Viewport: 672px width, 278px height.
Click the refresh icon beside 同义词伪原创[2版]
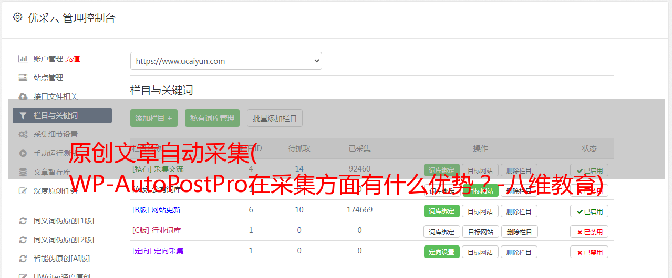click(x=23, y=240)
